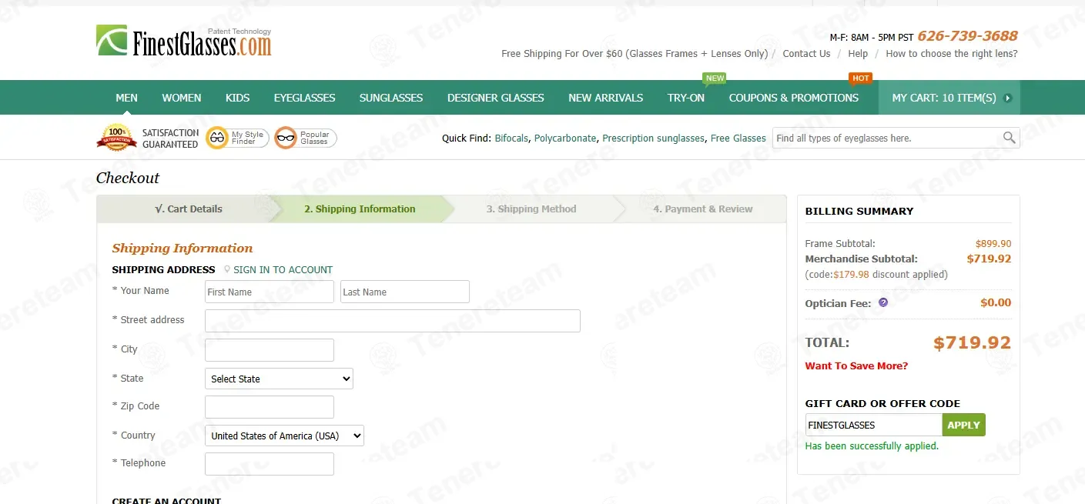
Task: Click the search magnifier icon
Action: point(1009,138)
